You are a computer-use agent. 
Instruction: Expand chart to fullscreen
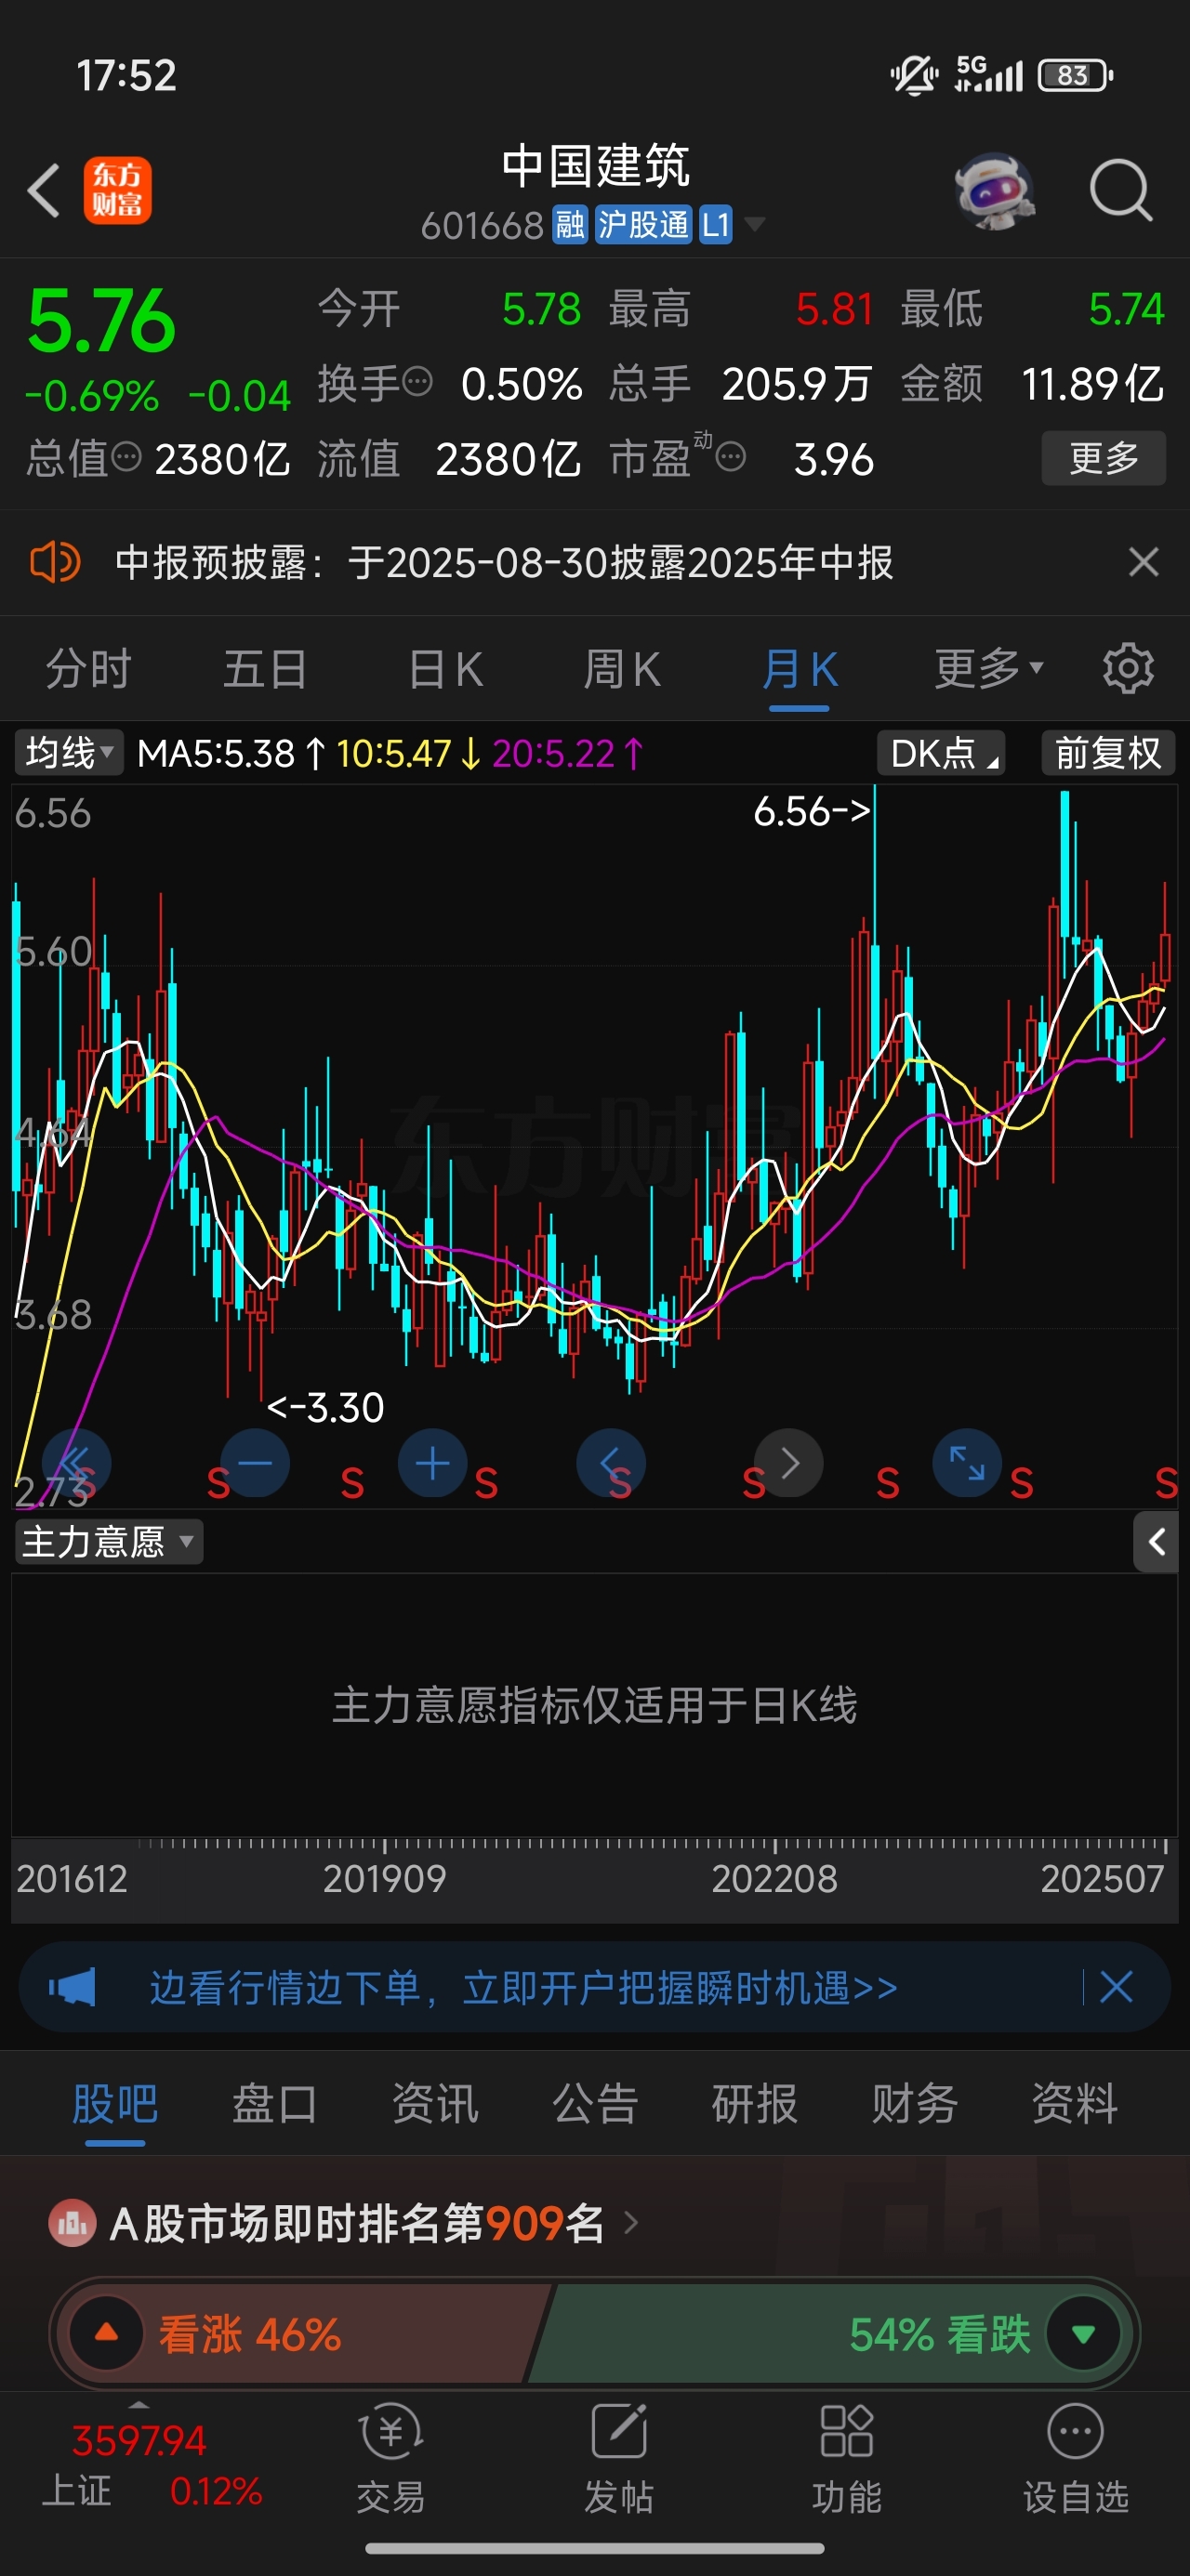(x=967, y=1464)
